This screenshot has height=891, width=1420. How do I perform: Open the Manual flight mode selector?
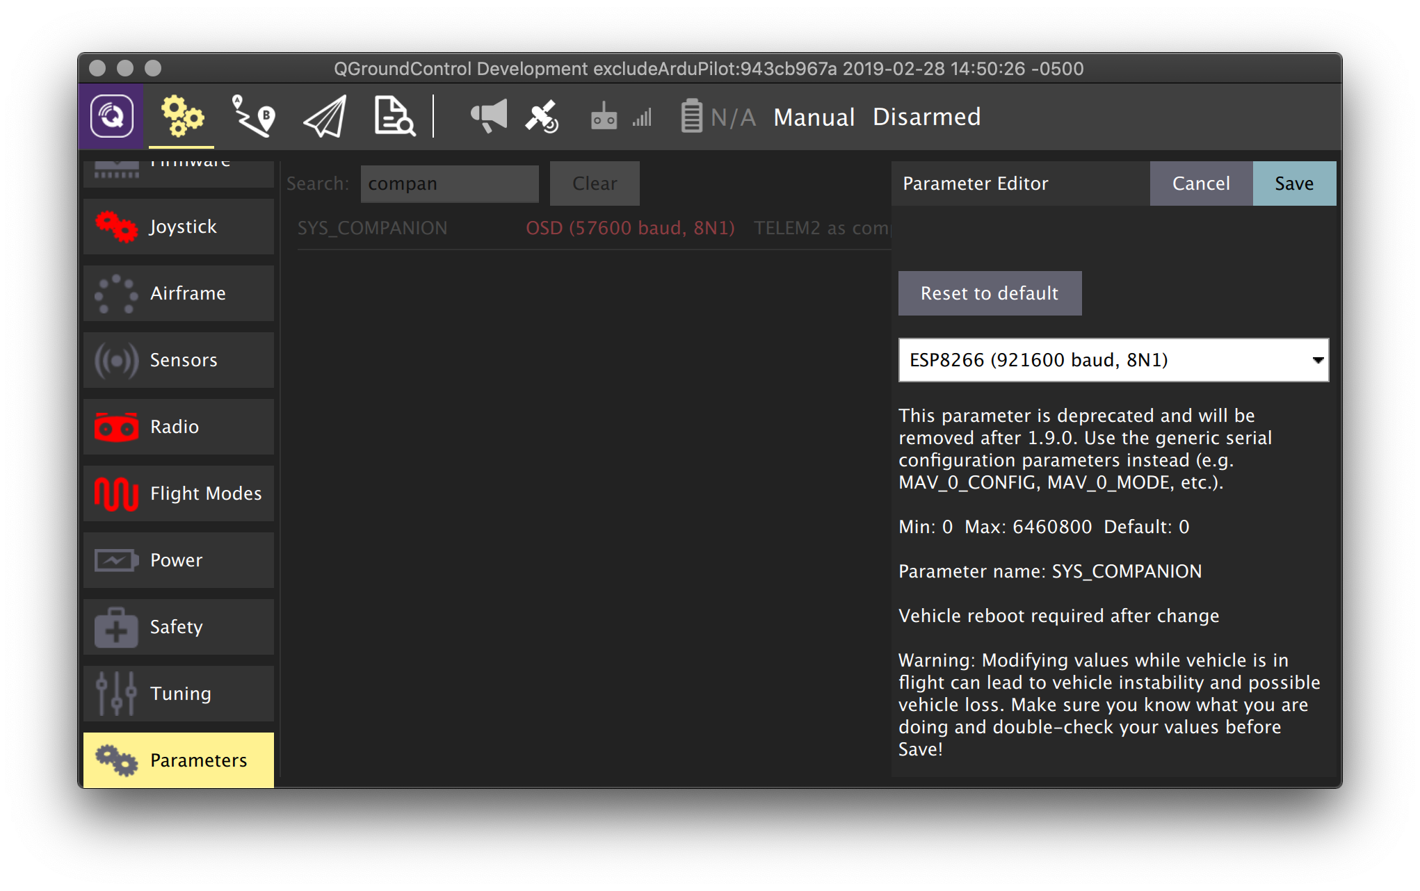[814, 117]
